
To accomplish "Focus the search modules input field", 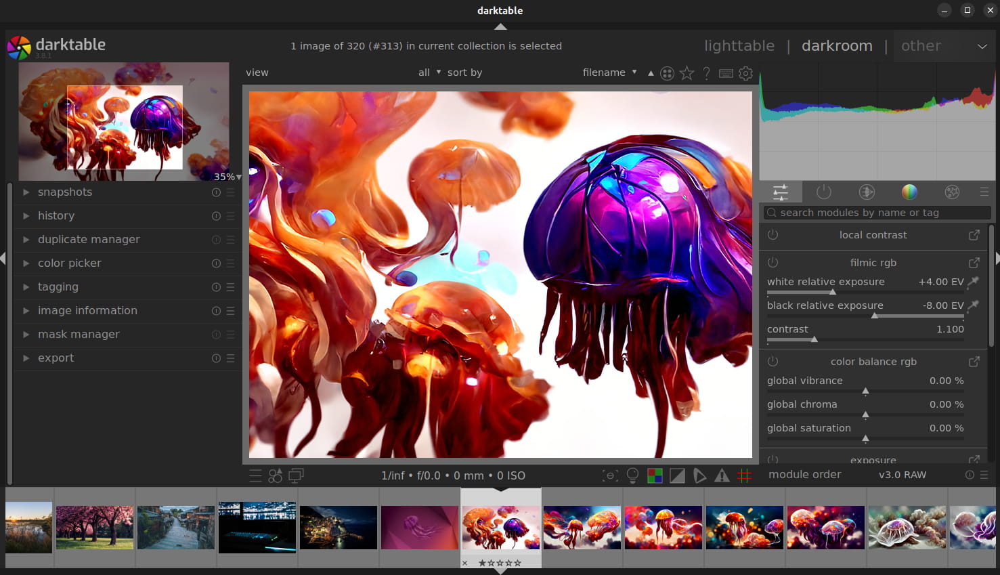I will 877,213.
